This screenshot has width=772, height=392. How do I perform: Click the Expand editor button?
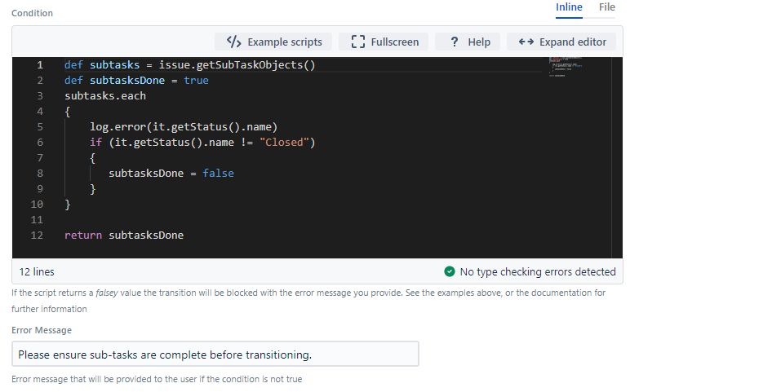pyautogui.click(x=561, y=42)
